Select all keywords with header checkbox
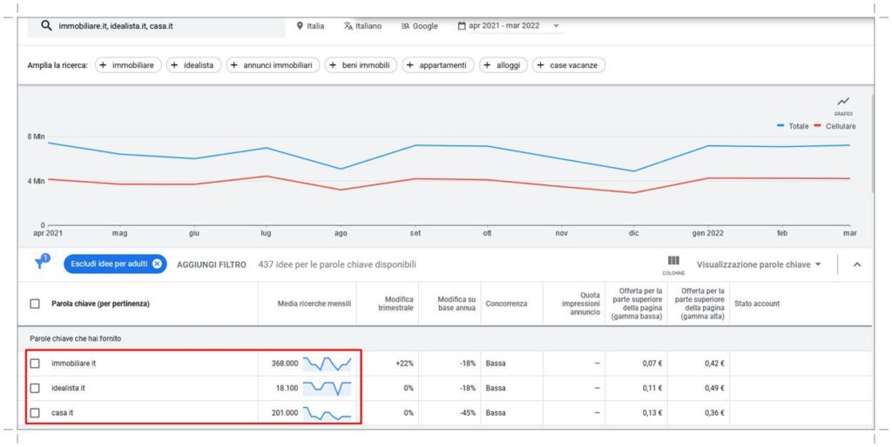 (35, 304)
